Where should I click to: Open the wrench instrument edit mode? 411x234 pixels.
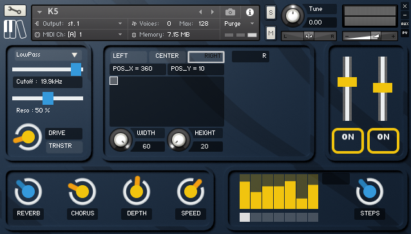tap(15, 10)
